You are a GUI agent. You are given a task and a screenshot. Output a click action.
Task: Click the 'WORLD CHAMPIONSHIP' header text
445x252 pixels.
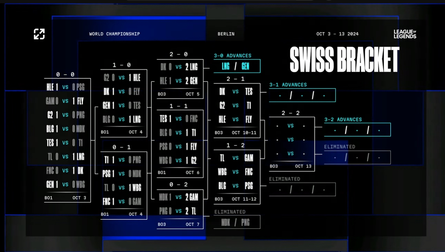(x=115, y=34)
